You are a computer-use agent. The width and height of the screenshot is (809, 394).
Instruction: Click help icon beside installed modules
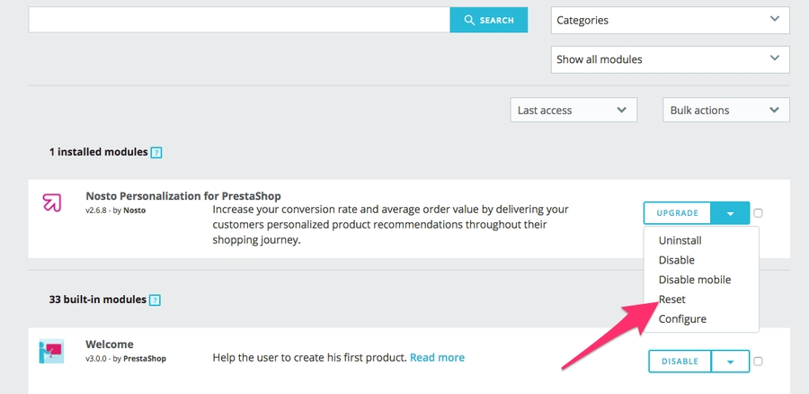pos(156,153)
